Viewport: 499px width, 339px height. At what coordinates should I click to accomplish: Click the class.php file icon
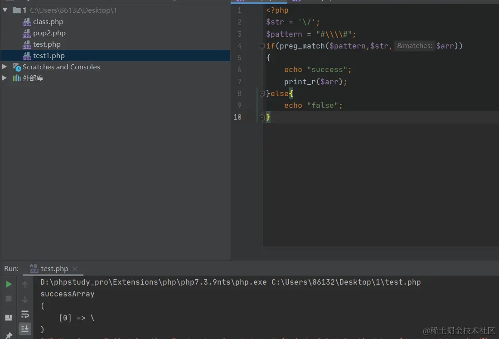27,22
